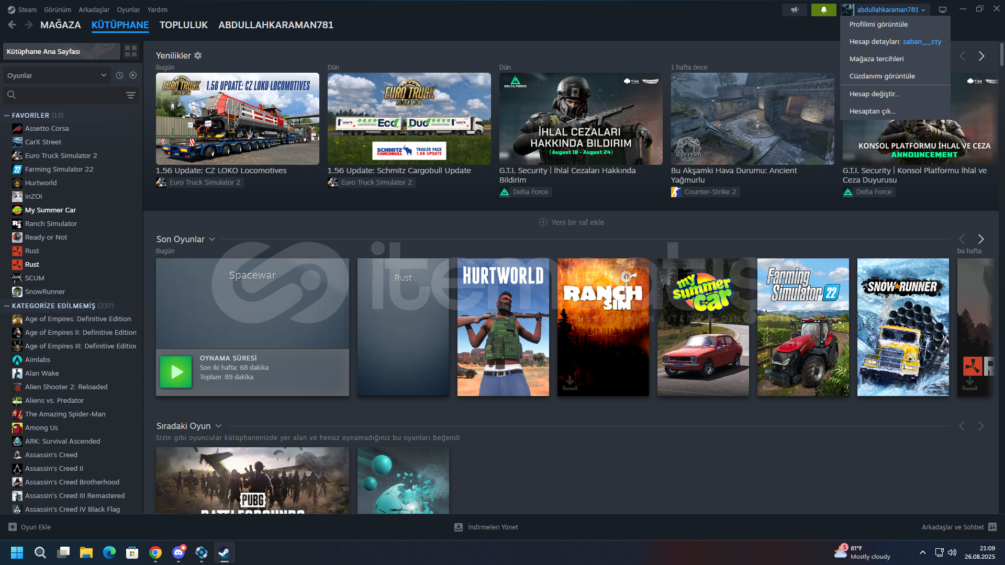
Task: Go back with the left arrow
Action: (12, 25)
